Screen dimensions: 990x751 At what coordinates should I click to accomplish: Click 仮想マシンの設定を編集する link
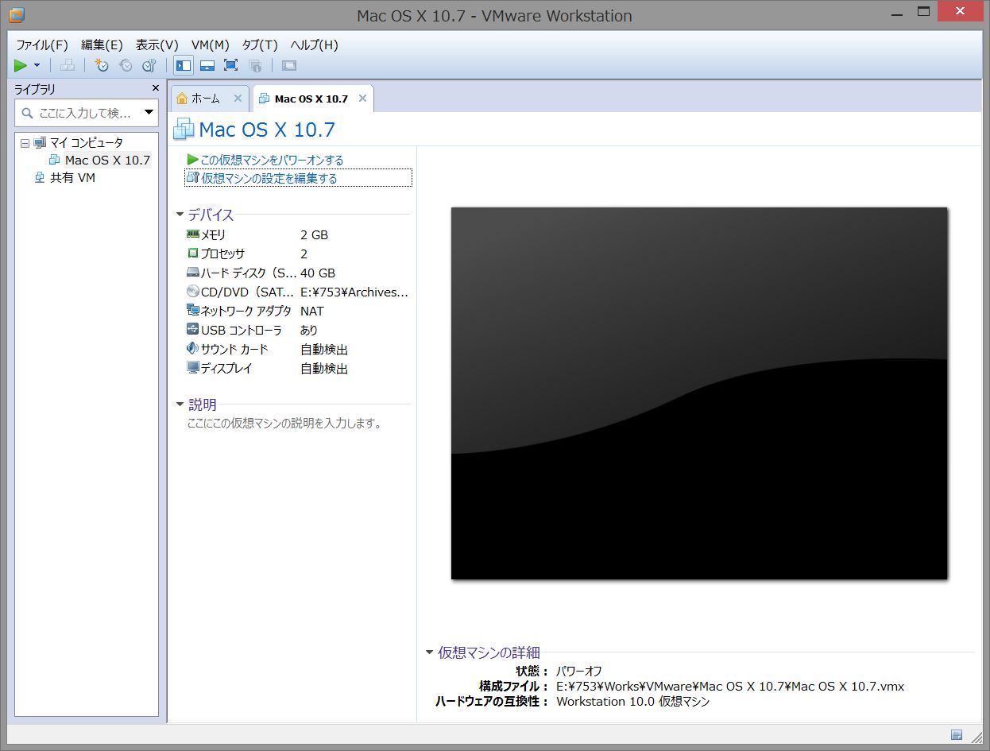[x=269, y=178]
